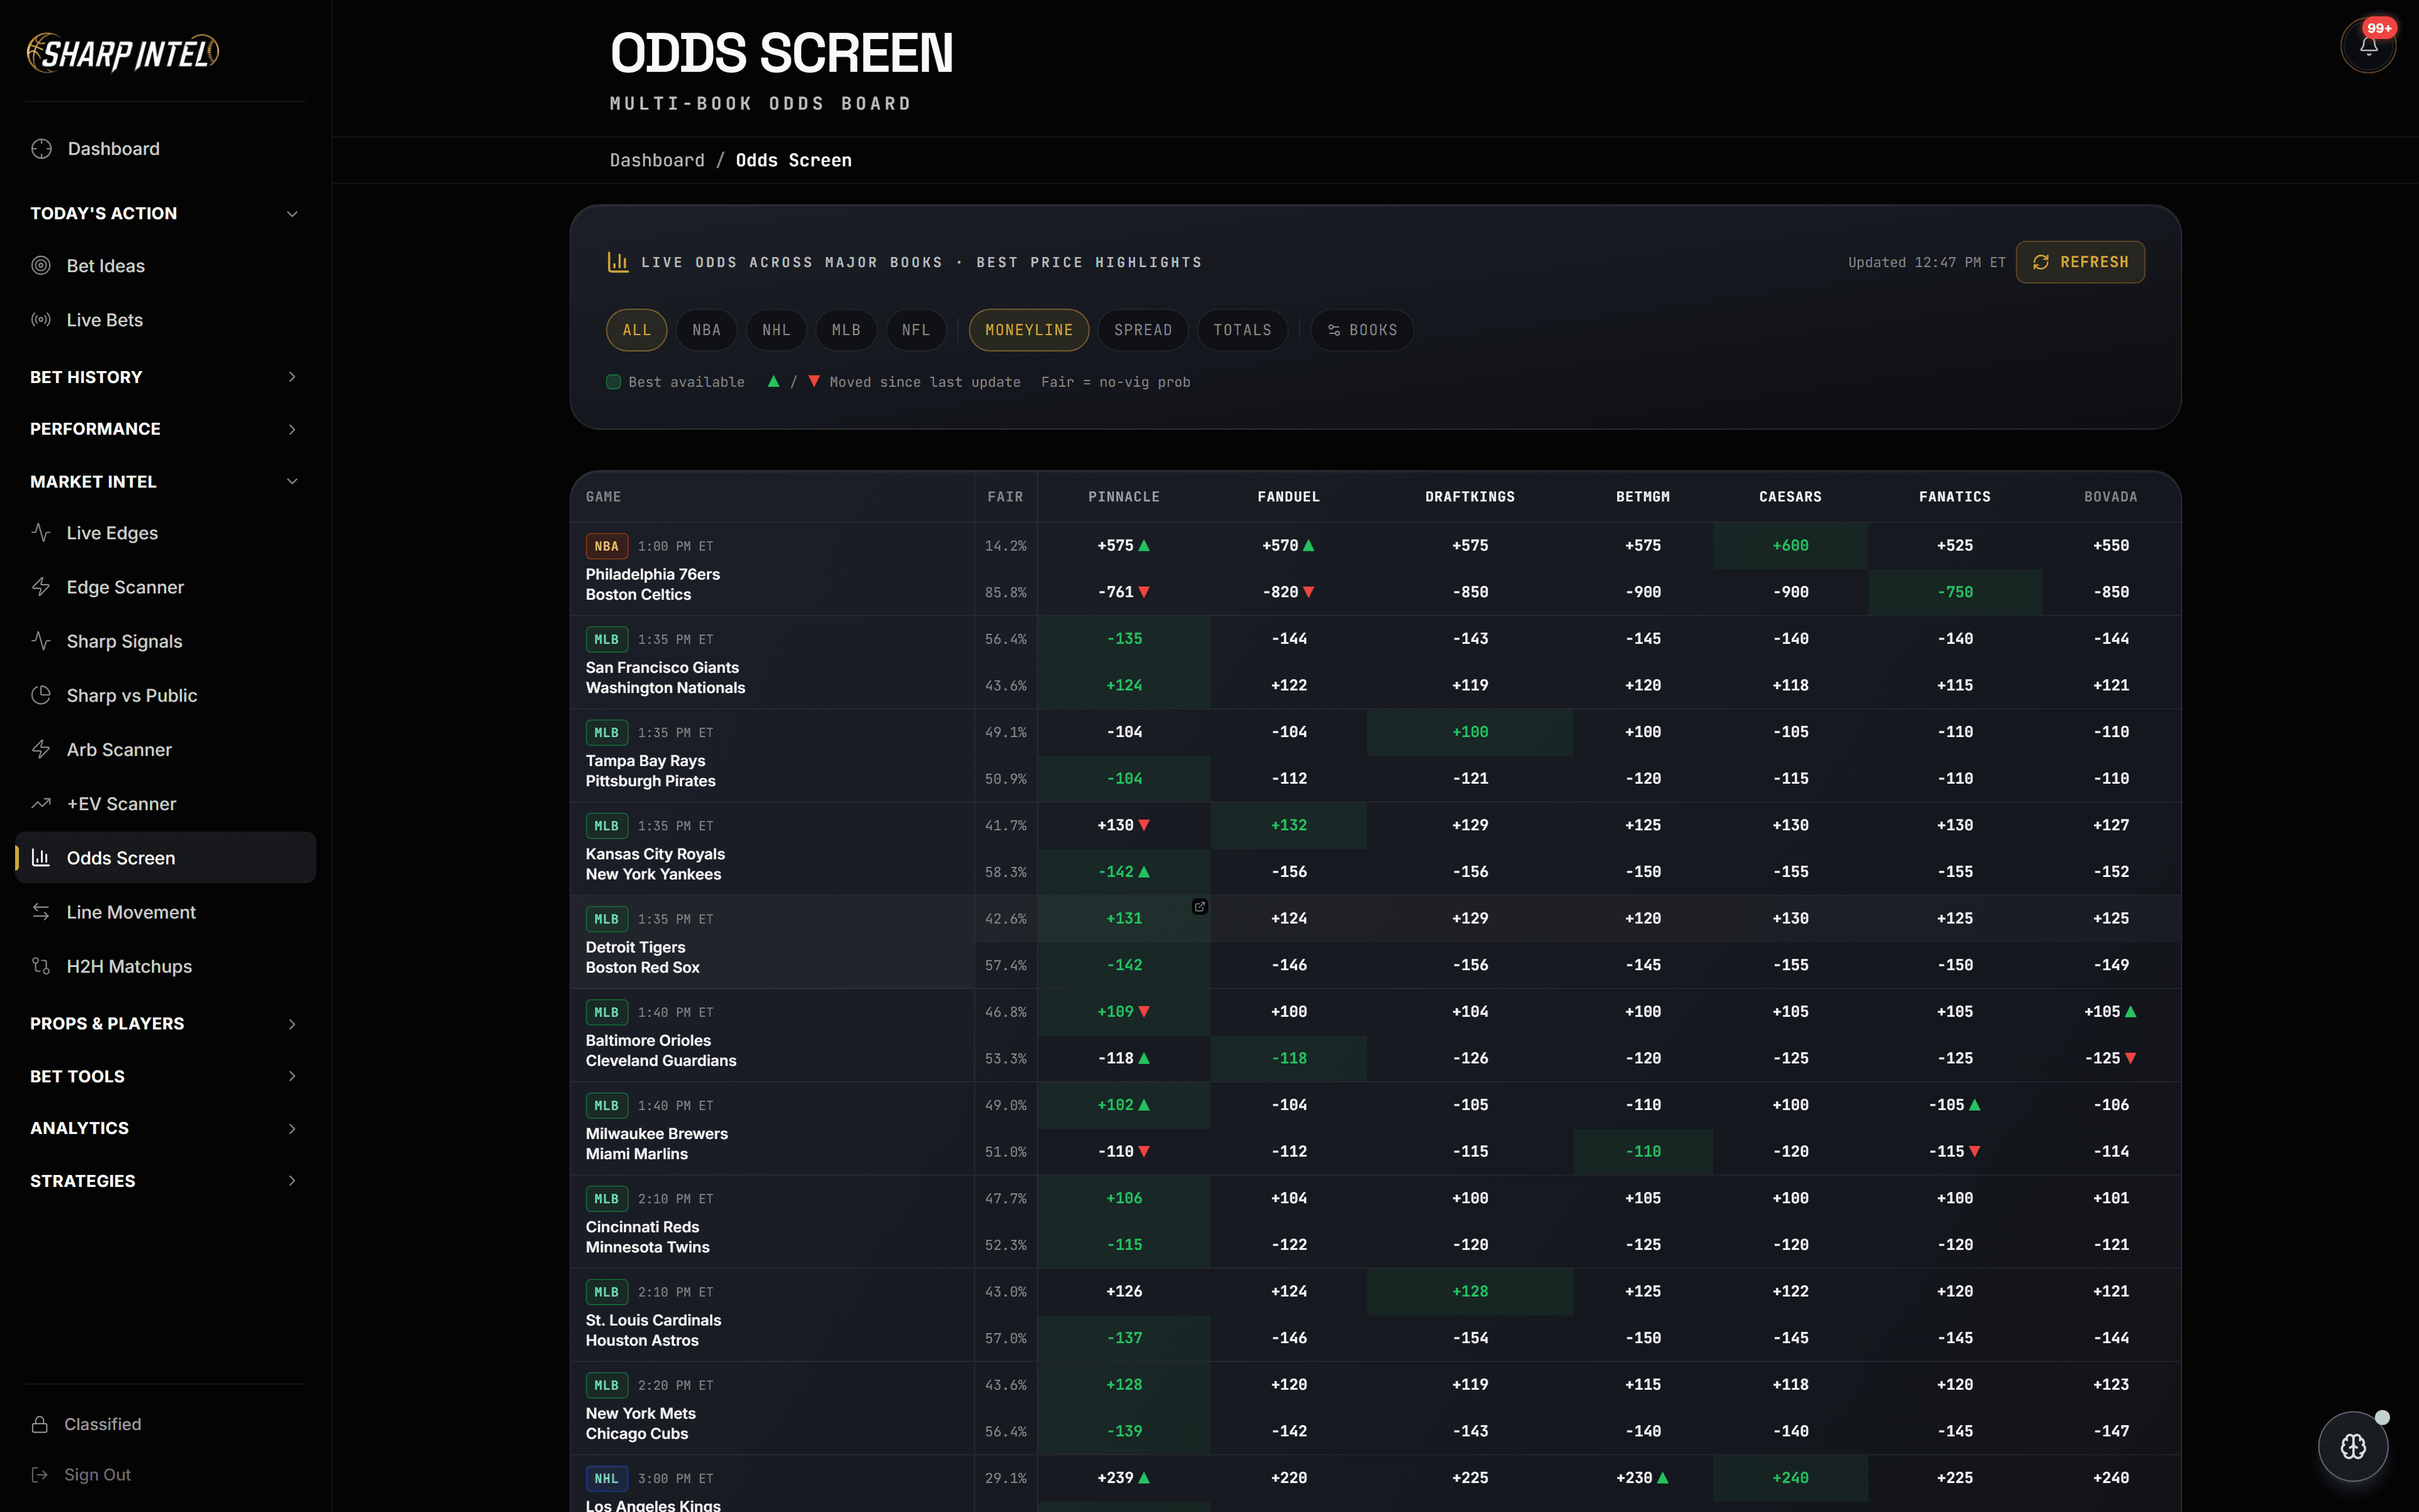
Task: Filter odds by MLB
Action: pyautogui.click(x=845, y=330)
